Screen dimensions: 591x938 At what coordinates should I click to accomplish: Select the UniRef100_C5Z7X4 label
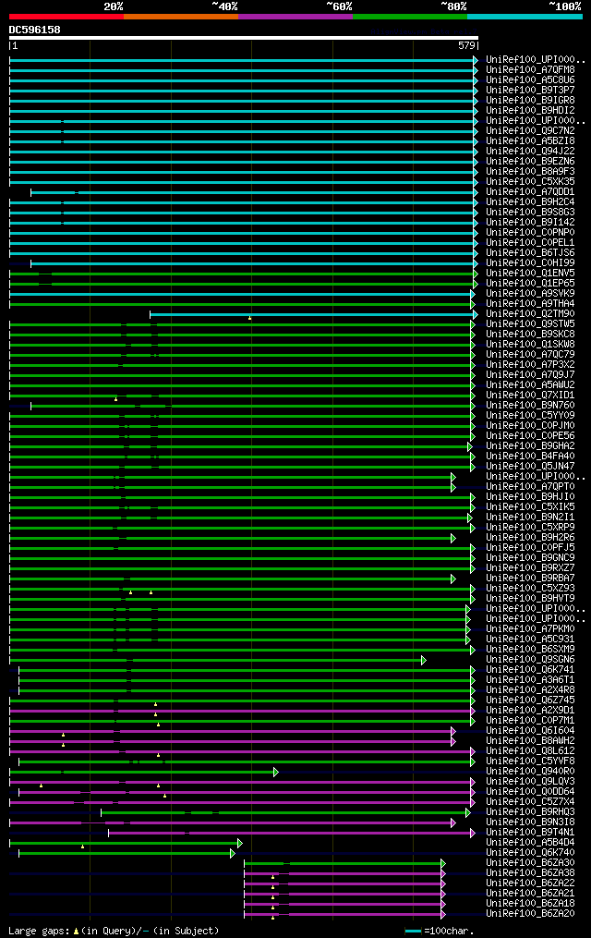[x=530, y=801]
